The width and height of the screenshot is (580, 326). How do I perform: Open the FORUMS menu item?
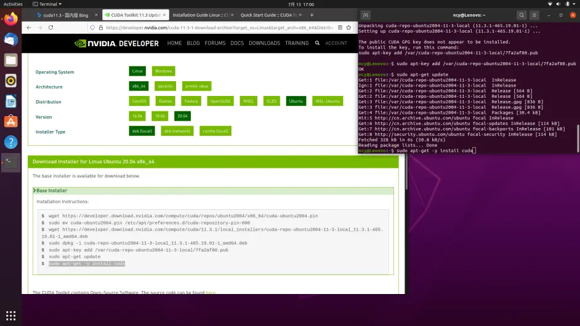click(x=215, y=43)
